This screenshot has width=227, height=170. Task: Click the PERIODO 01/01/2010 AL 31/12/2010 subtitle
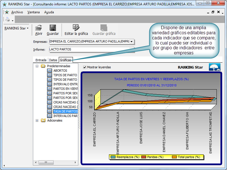152,85
